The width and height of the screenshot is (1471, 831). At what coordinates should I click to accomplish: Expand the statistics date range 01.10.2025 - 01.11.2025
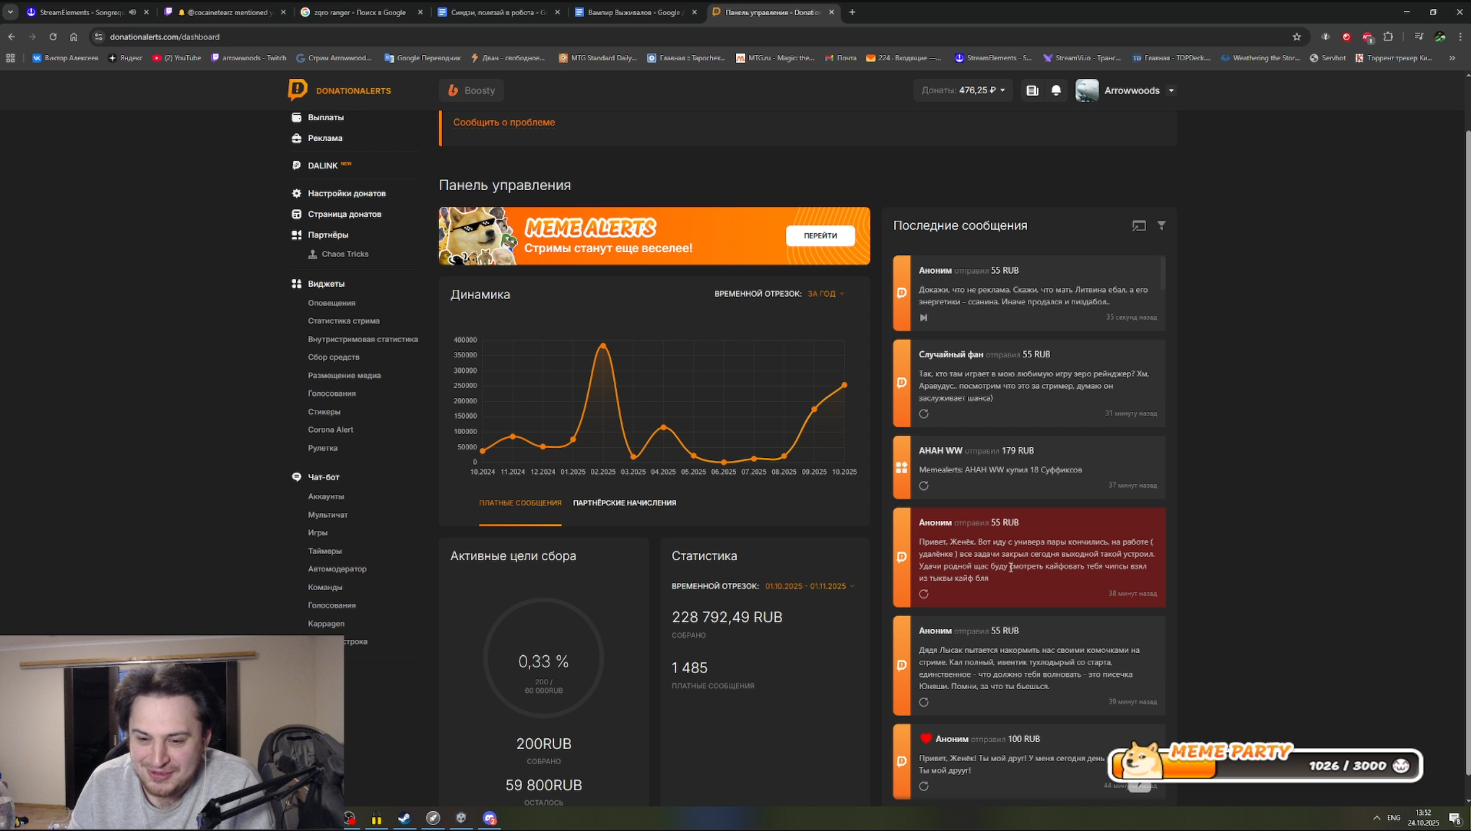809,586
